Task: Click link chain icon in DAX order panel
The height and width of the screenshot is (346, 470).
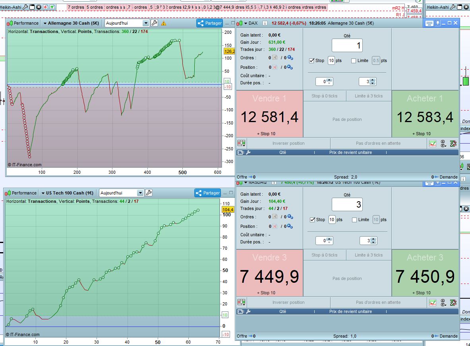Action: coord(443,144)
